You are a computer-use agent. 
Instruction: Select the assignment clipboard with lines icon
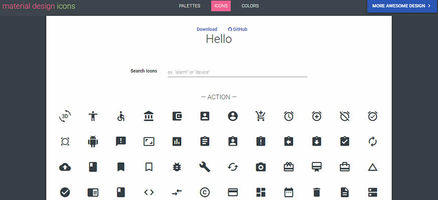click(205, 141)
